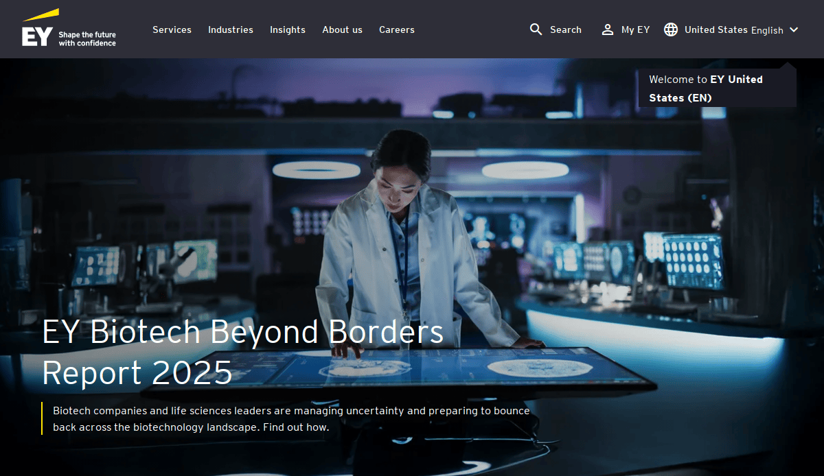This screenshot has width=824, height=476.
Task: Click the 'Search' text label
Action: (565, 29)
